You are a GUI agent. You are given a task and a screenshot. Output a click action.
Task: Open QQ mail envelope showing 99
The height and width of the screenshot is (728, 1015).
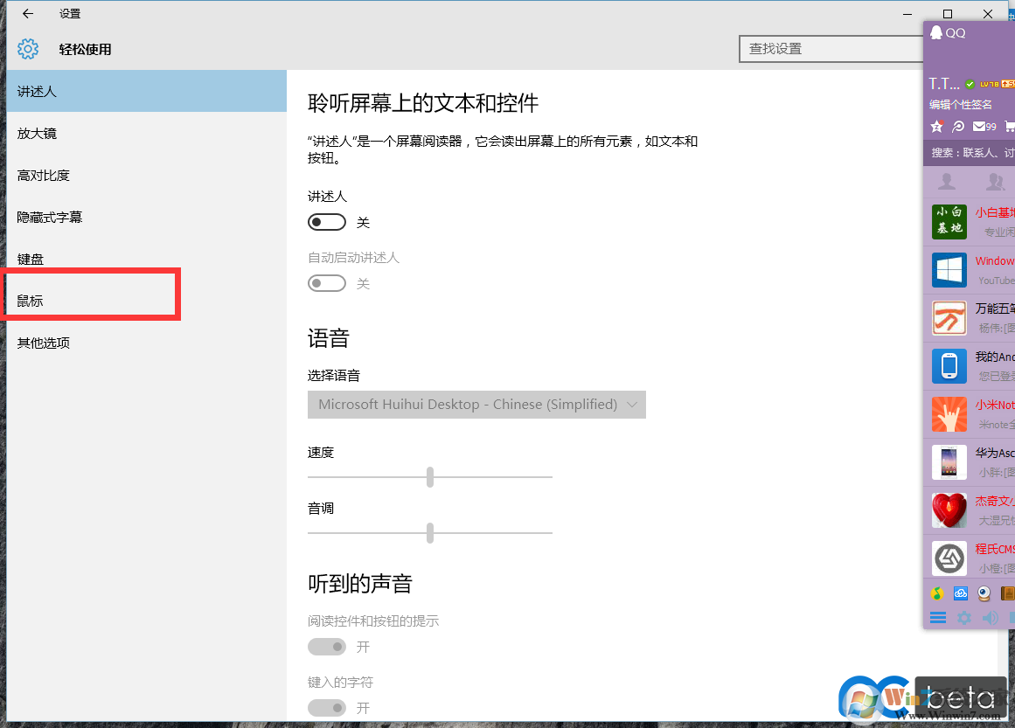click(984, 126)
